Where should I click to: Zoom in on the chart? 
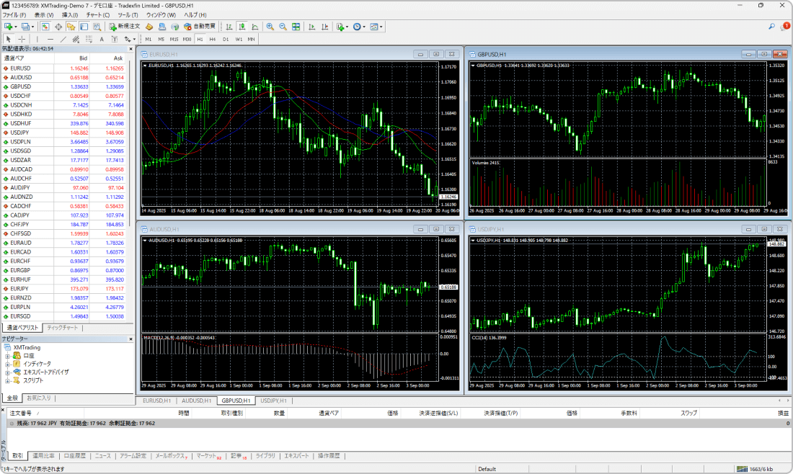point(270,26)
